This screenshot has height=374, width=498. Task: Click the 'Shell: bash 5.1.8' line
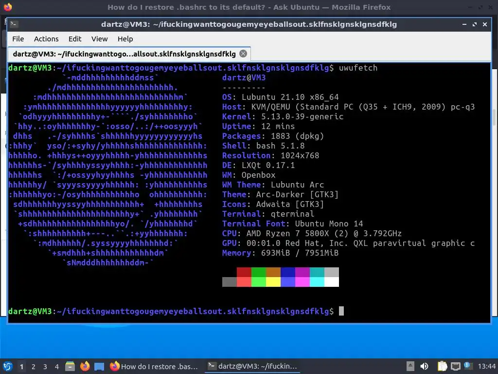[263, 146]
